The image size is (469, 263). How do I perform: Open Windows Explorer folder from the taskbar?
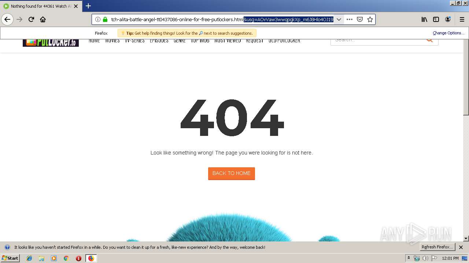[x=41, y=258]
